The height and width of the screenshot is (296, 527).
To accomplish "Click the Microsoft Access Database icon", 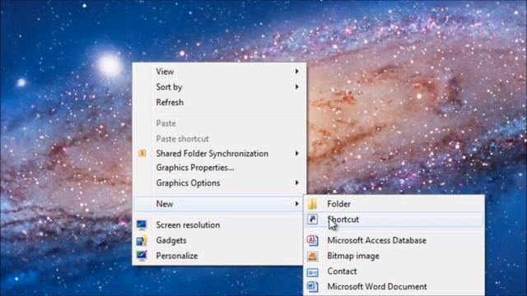I will point(312,240).
